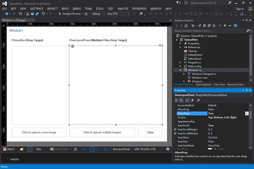Toggle the eye preview icon in designer toolbar
The height and width of the screenshot is (169, 254).
tap(92, 149)
